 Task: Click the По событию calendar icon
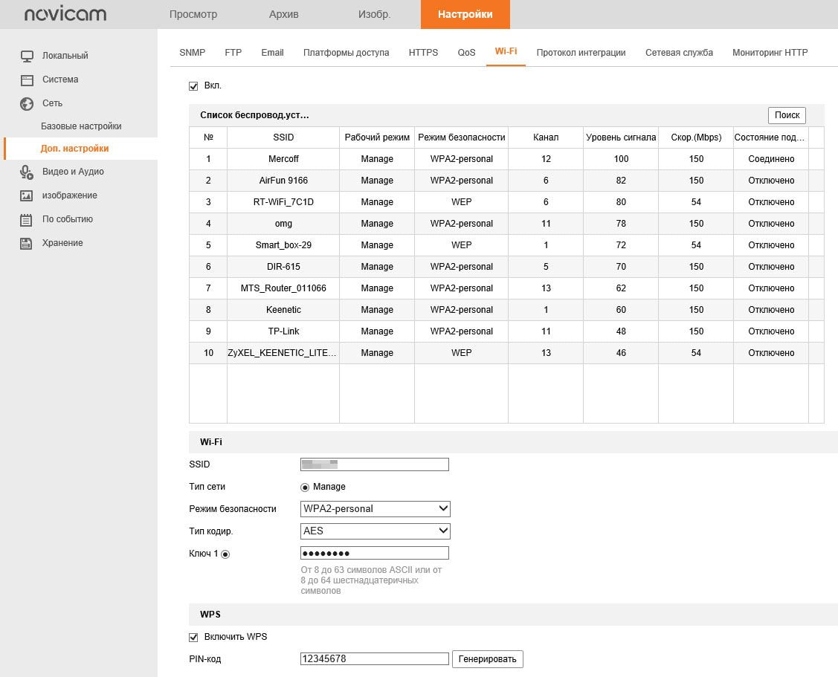click(x=26, y=220)
